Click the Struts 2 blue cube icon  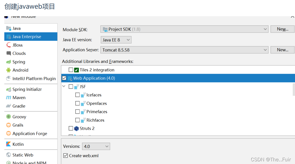tap(76, 128)
